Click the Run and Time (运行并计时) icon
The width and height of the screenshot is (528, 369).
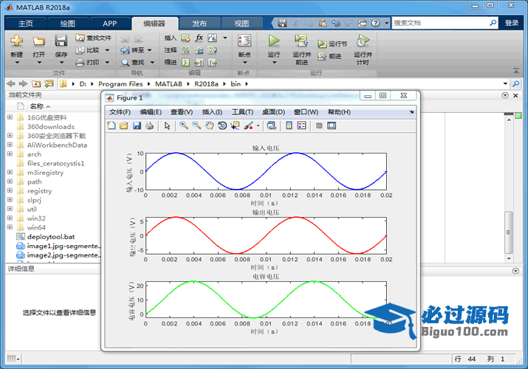(x=363, y=41)
